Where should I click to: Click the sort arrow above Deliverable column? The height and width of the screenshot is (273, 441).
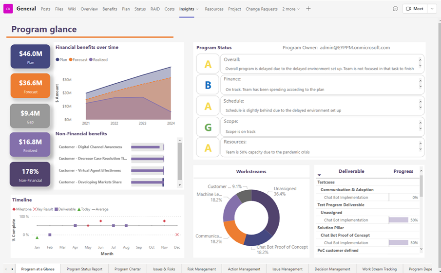pyautogui.click(x=319, y=175)
